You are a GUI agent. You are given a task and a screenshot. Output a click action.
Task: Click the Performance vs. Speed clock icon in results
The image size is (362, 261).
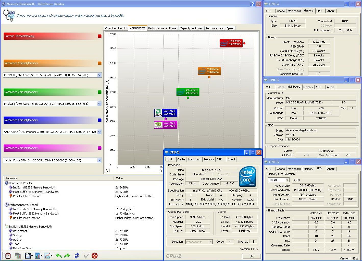[7, 205]
